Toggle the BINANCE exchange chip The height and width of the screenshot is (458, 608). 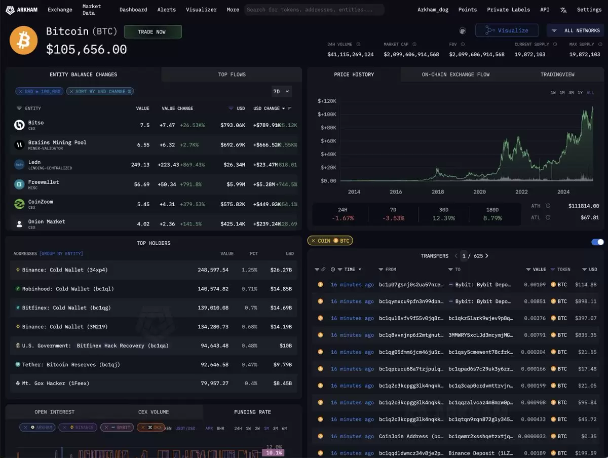[78, 427]
